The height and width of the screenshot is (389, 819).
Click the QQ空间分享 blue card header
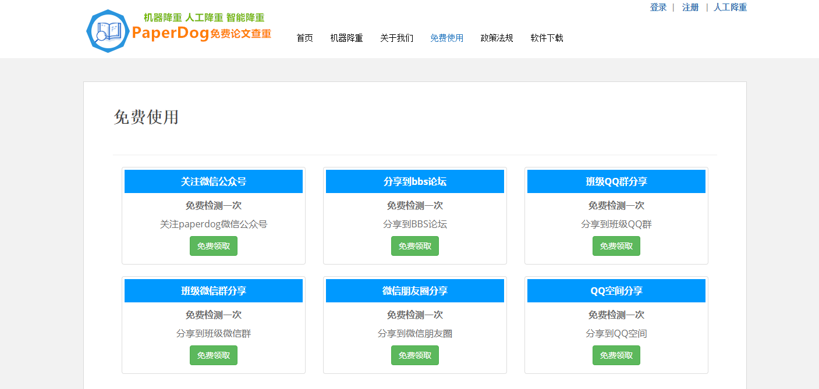click(616, 291)
